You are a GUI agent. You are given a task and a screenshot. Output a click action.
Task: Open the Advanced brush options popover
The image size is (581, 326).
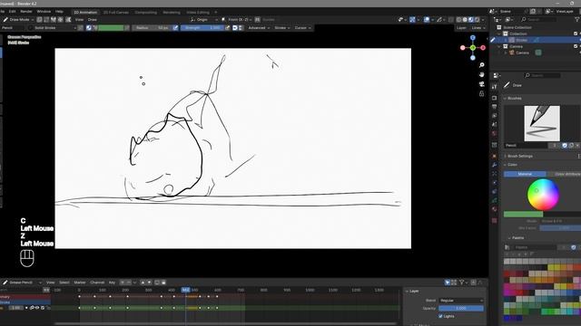click(259, 28)
